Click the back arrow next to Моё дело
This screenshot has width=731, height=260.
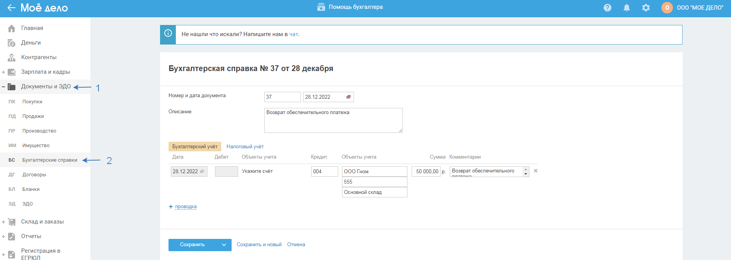11,8
